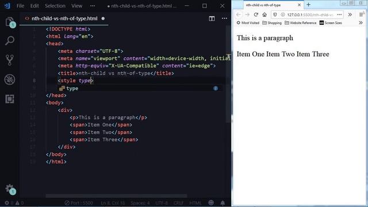Show more bookmarks chevron in Firefox
368x207 pixels.
(361, 23)
